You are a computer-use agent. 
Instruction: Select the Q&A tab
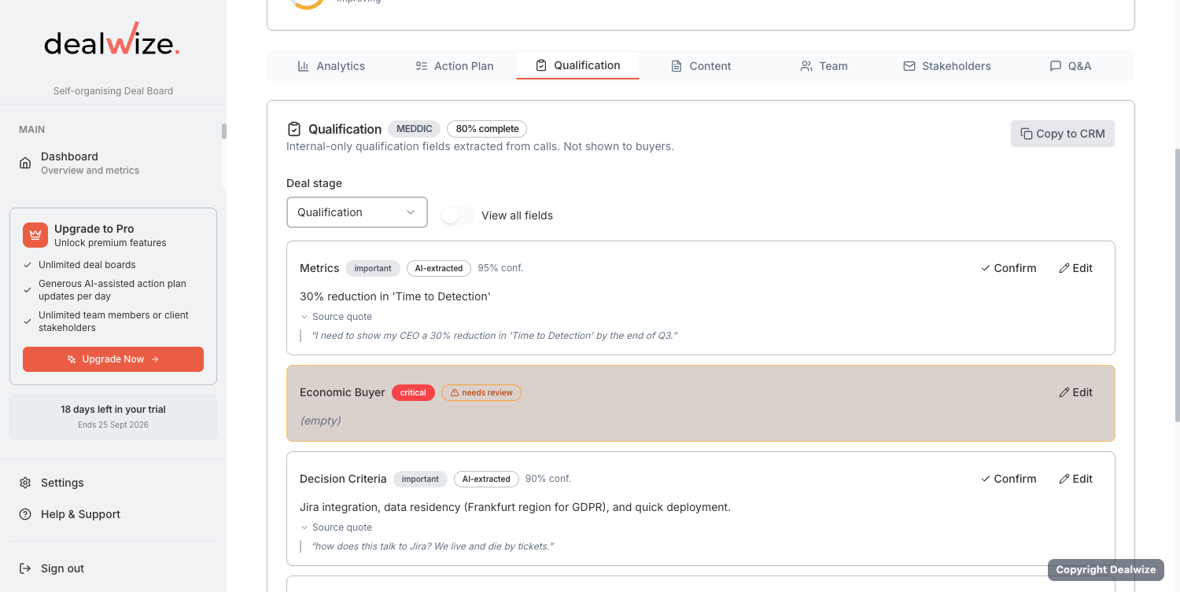(1071, 66)
